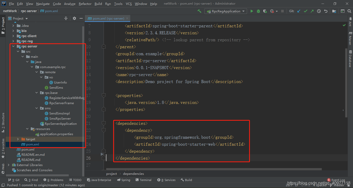Toggle the Structure tool window
Viewport: 353px width, 188px height.
point(3,122)
